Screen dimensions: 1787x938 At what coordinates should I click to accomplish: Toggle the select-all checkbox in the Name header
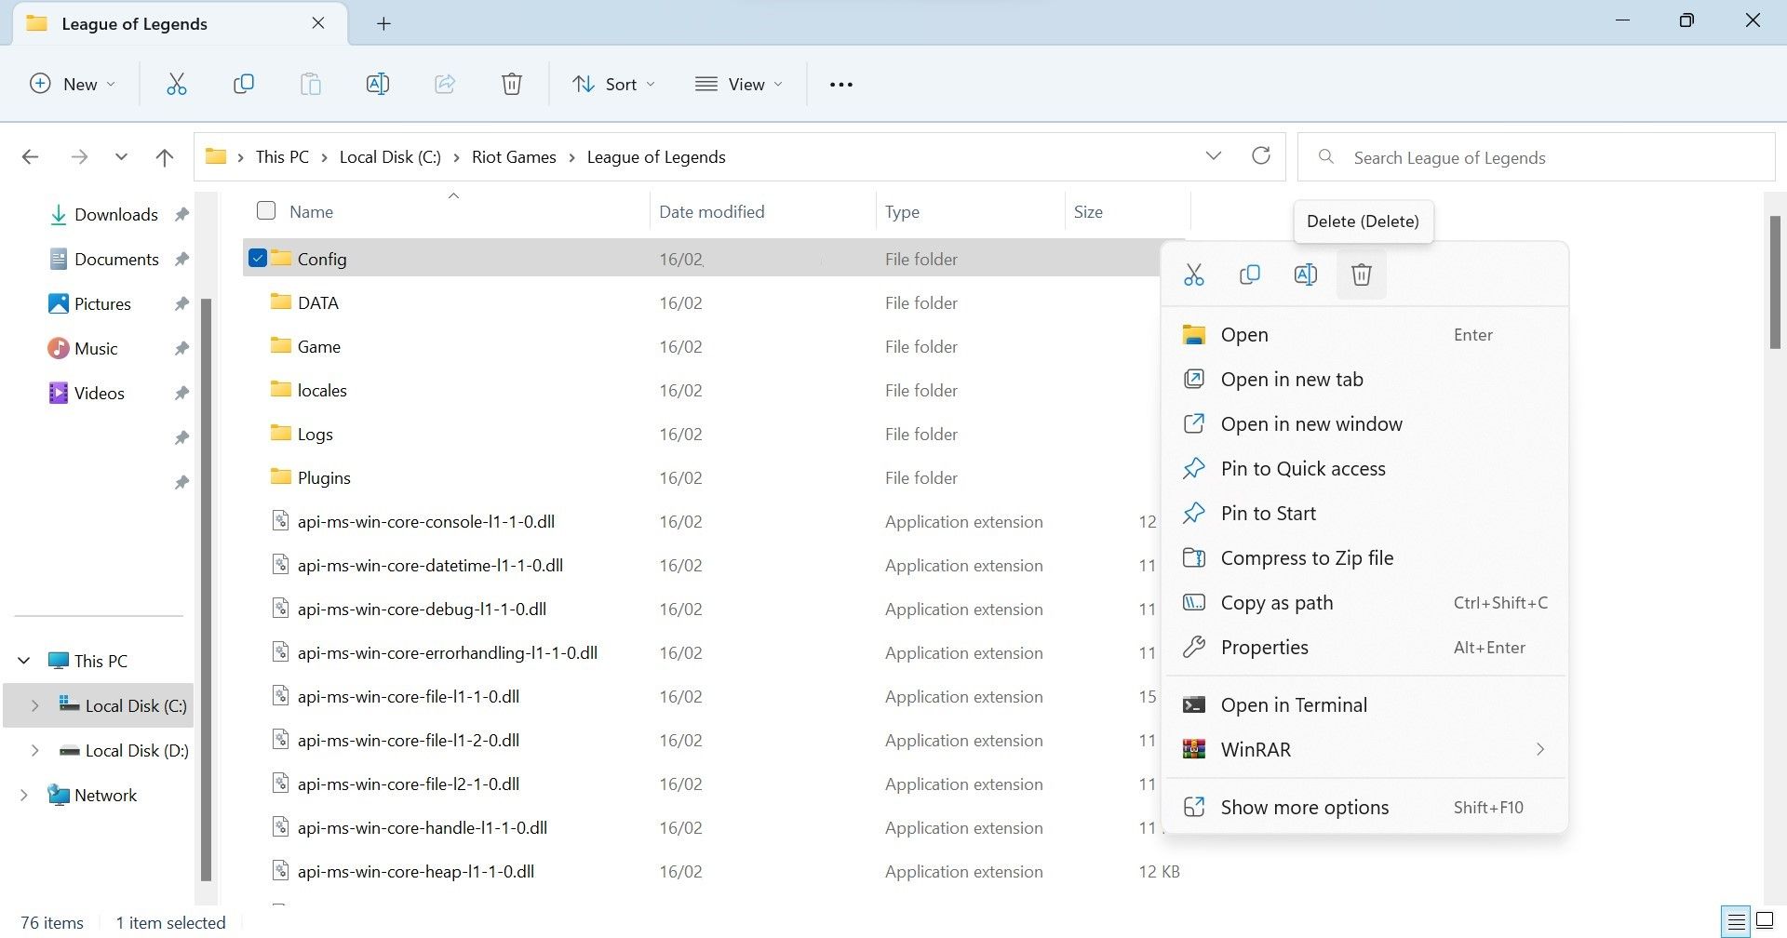(265, 210)
